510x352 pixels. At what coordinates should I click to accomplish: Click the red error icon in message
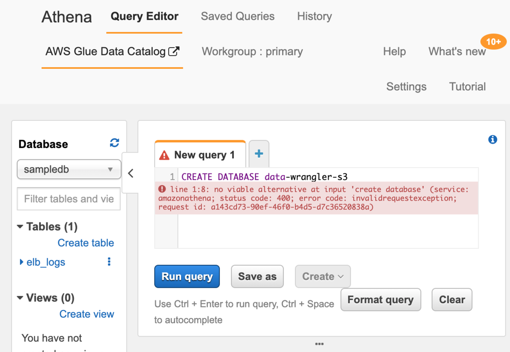(162, 189)
